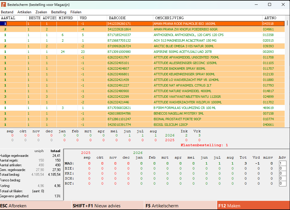Select row BENECOS NAGELLAK MYSTERY 5ML

pos(142,113)
